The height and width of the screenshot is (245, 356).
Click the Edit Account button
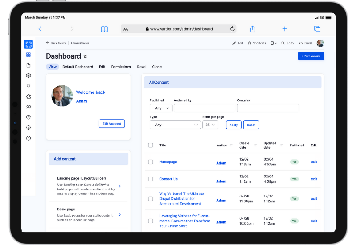click(x=112, y=124)
